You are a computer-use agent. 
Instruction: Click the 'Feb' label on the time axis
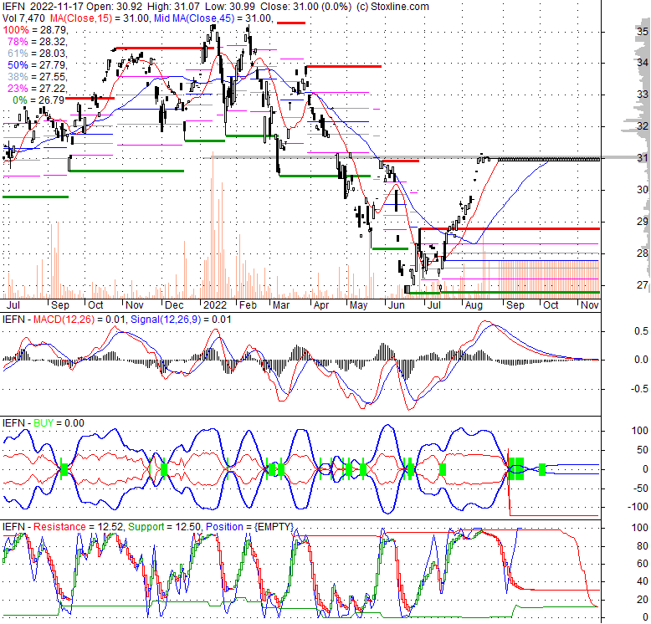(x=248, y=305)
